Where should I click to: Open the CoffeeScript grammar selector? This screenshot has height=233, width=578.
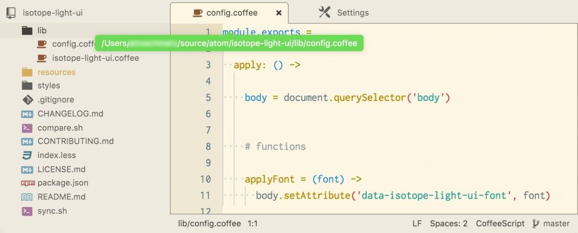[x=500, y=223]
